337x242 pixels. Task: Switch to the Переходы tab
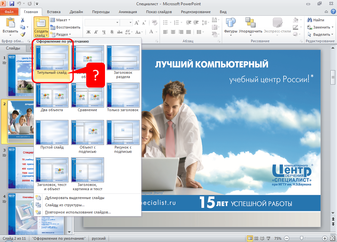pos(101,12)
